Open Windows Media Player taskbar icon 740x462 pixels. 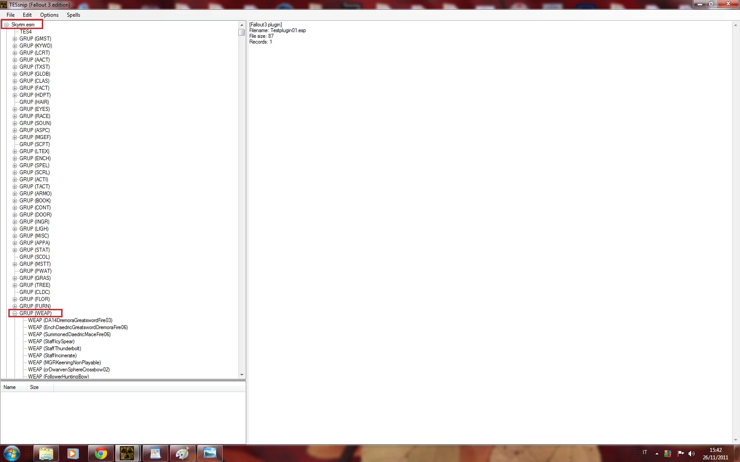[73, 453]
